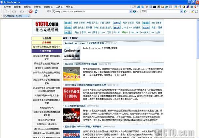Image resolution: width=199 pixels, height=138 pixels.
Task: Click the yellow folder icon in tools bar
Action: click(x=162, y=7)
